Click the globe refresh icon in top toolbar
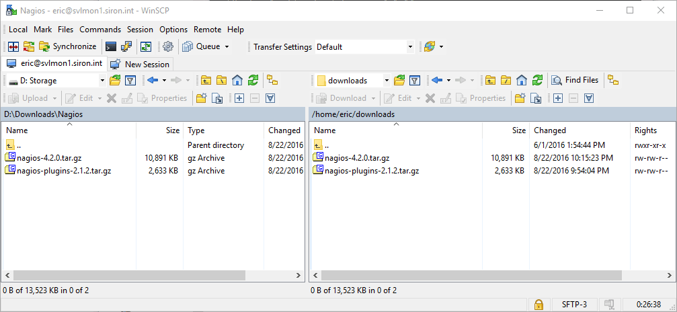Viewport: 677px width, 312px height. 429,46
